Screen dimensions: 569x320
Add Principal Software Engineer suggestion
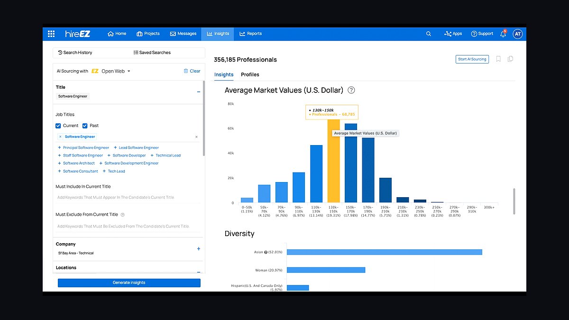(83, 147)
